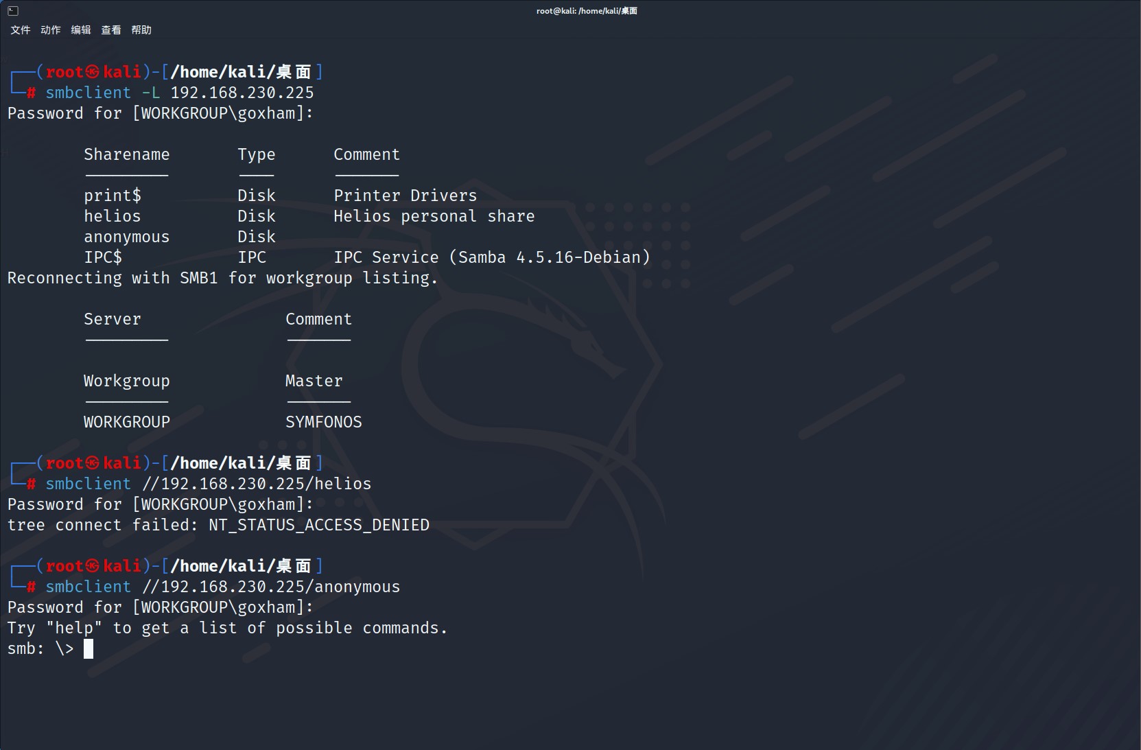1141x750 pixels.
Task: Click the 'SYMFONOS' master name
Action: 324,422
